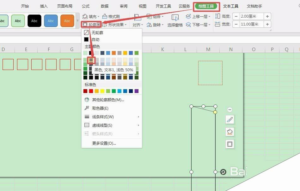300x191 pixels.
Task: Increase 高度 height with plus stepper
Action: (x=268, y=16)
